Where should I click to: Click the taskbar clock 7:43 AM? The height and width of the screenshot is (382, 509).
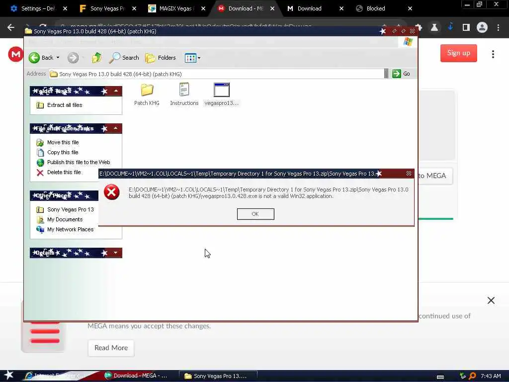pyautogui.click(x=491, y=376)
